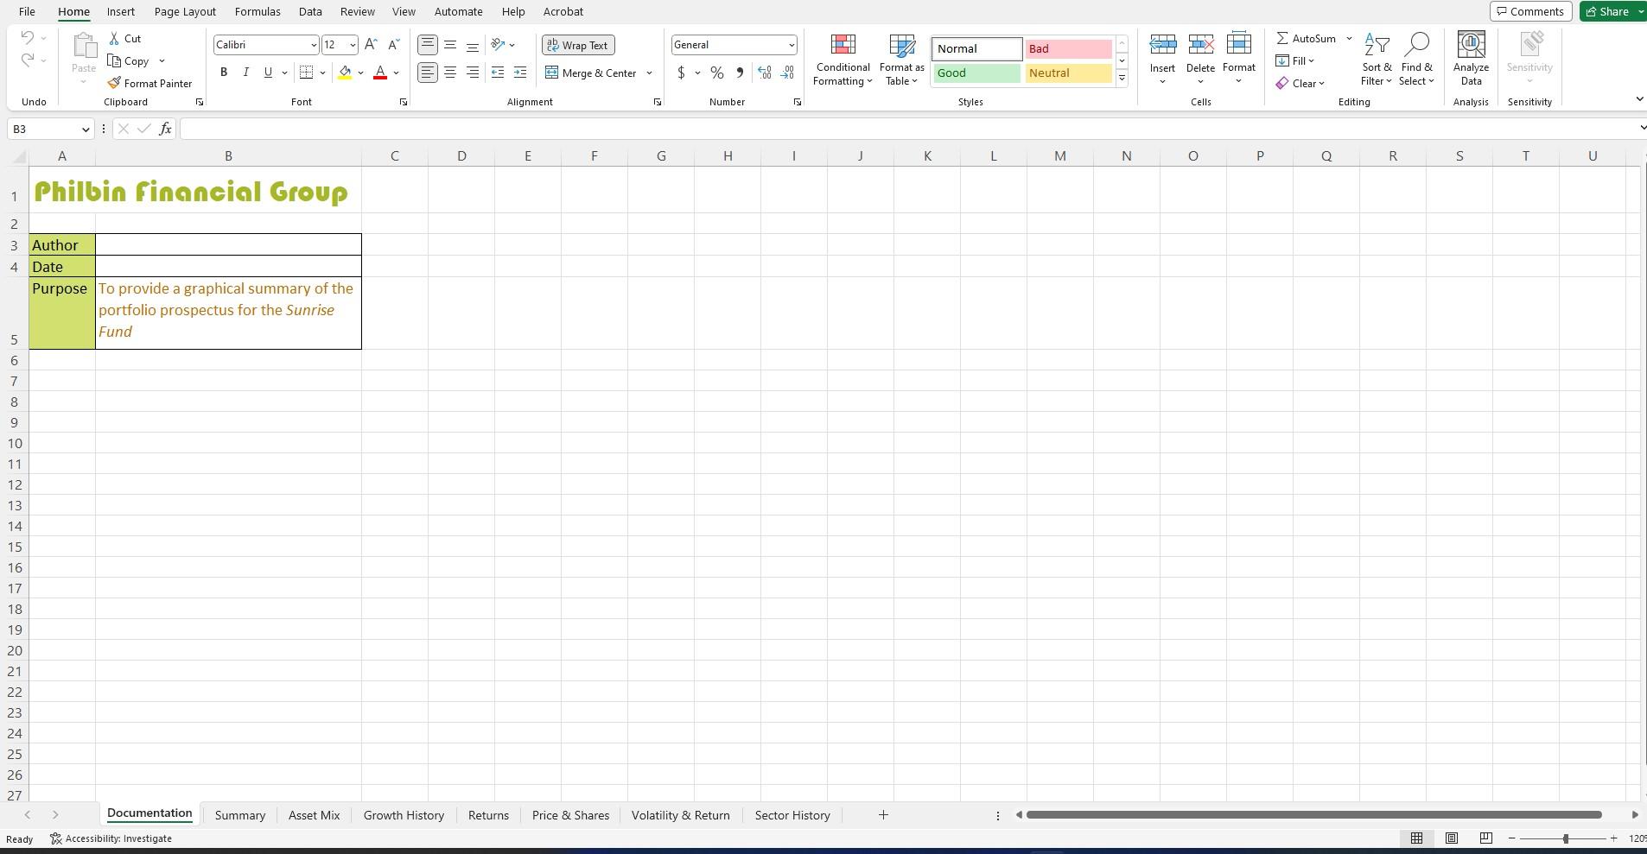Switch to Normal view in status bar
This screenshot has height=854, width=1647.
point(1416,838)
